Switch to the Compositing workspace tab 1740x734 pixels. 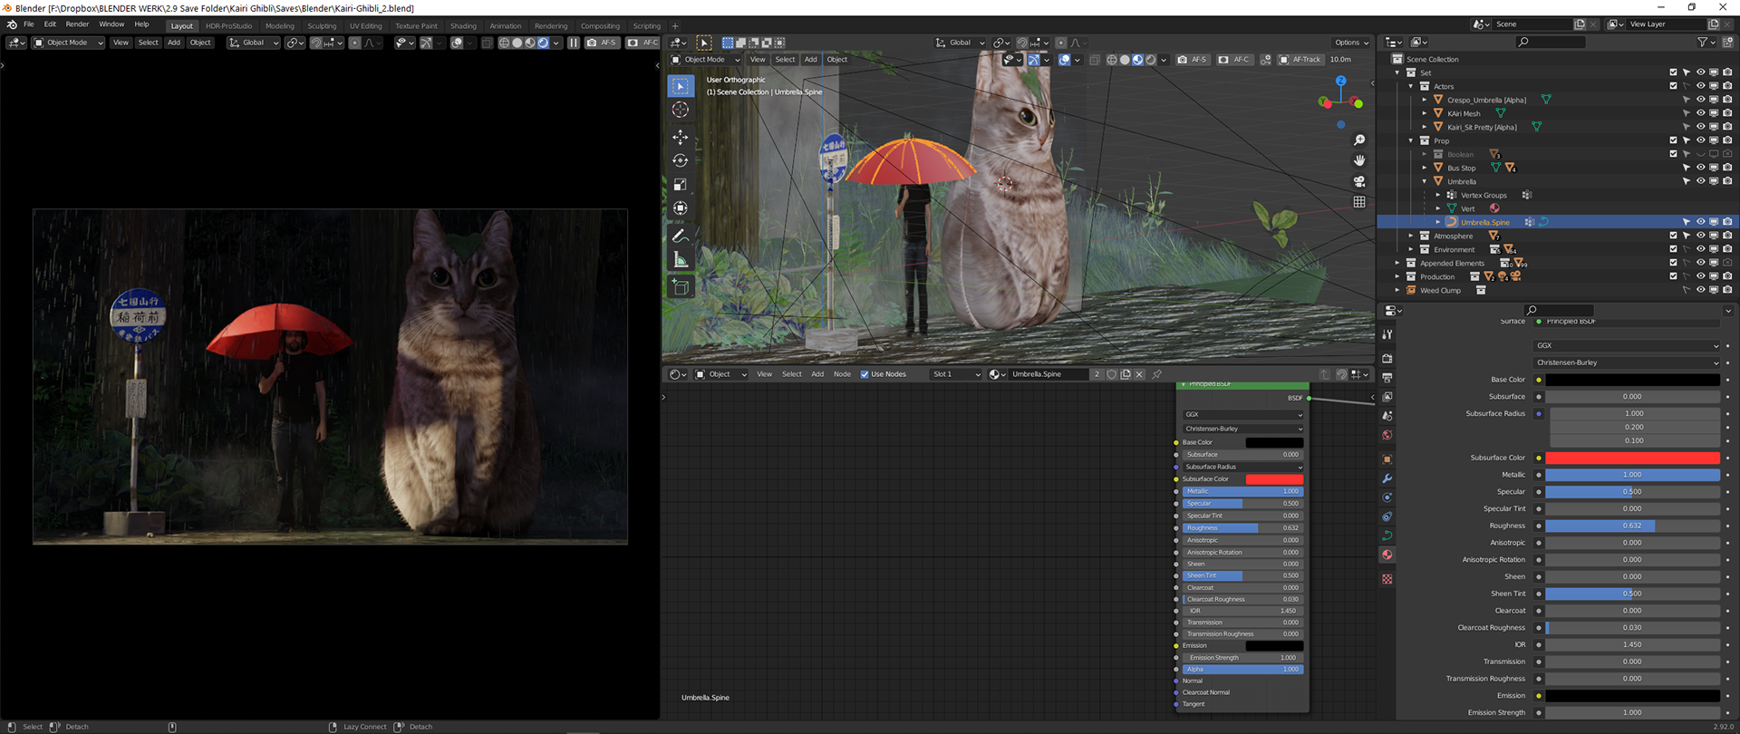tap(600, 26)
